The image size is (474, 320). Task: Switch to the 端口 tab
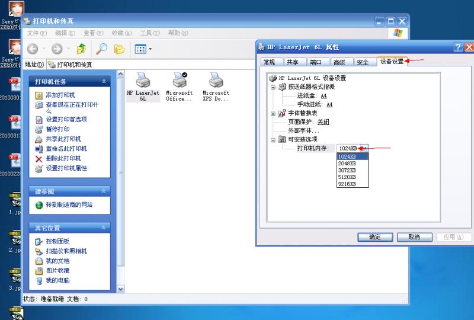pos(316,62)
